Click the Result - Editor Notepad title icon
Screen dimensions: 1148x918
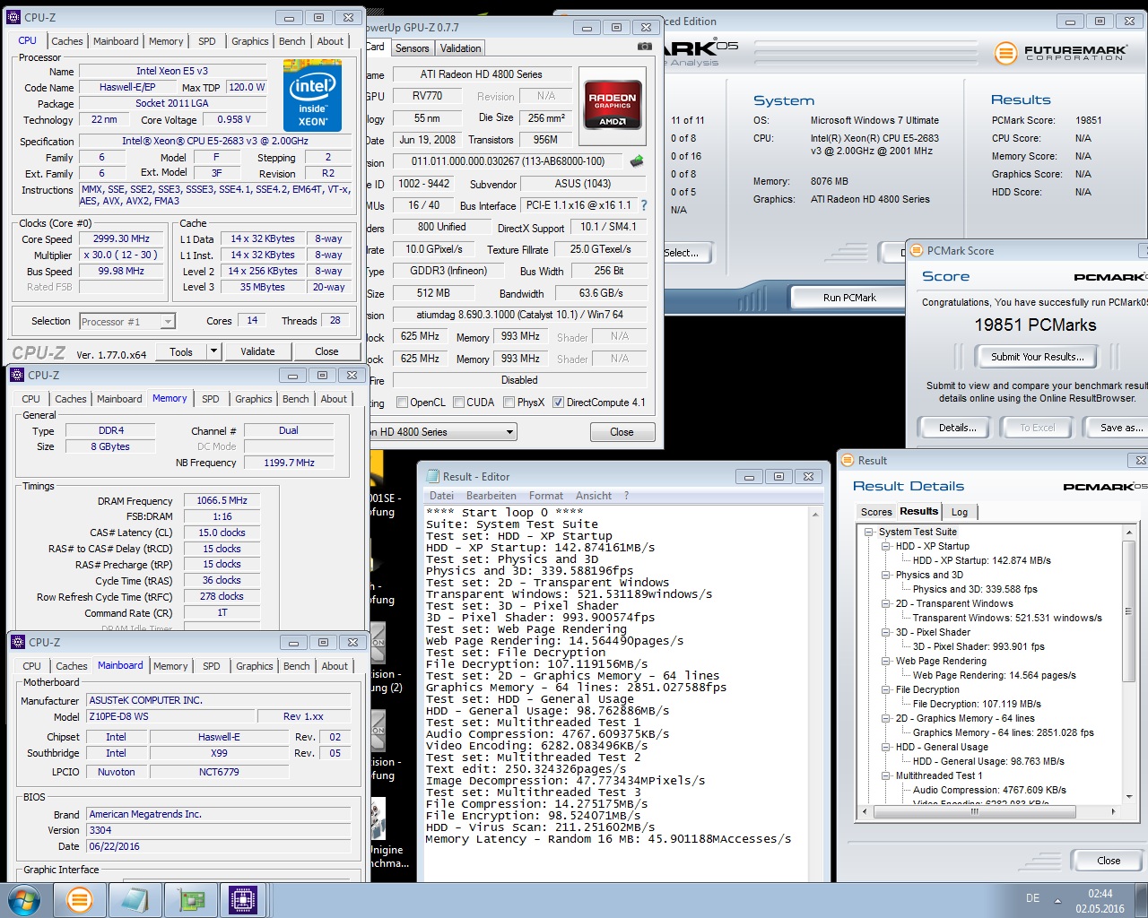point(433,477)
